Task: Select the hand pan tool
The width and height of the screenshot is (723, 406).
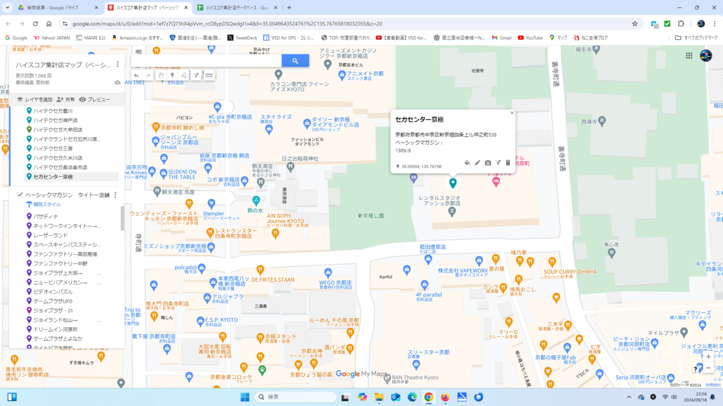Action: pos(161,76)
